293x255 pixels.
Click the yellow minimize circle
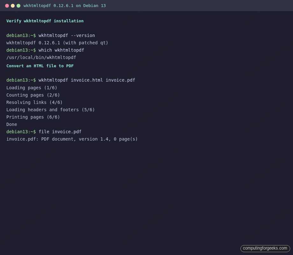pos(13,5)
